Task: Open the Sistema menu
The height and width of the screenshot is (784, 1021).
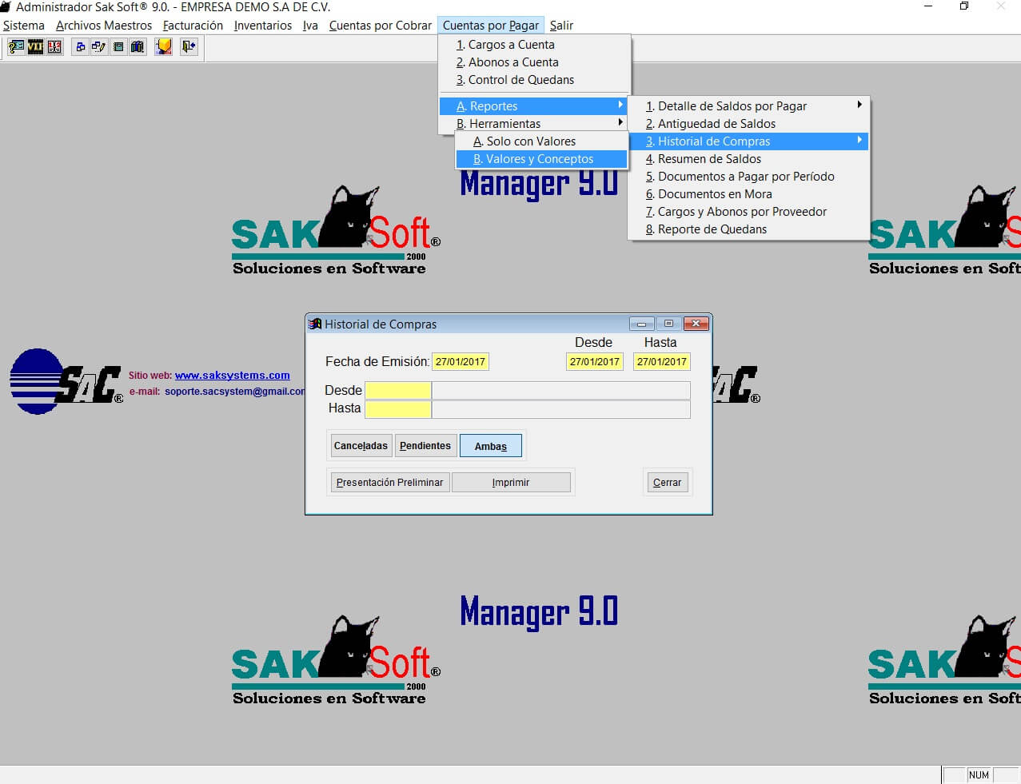Action: coord(24,26)
